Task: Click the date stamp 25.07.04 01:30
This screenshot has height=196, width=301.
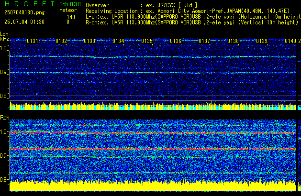Action: coord(24,22)
